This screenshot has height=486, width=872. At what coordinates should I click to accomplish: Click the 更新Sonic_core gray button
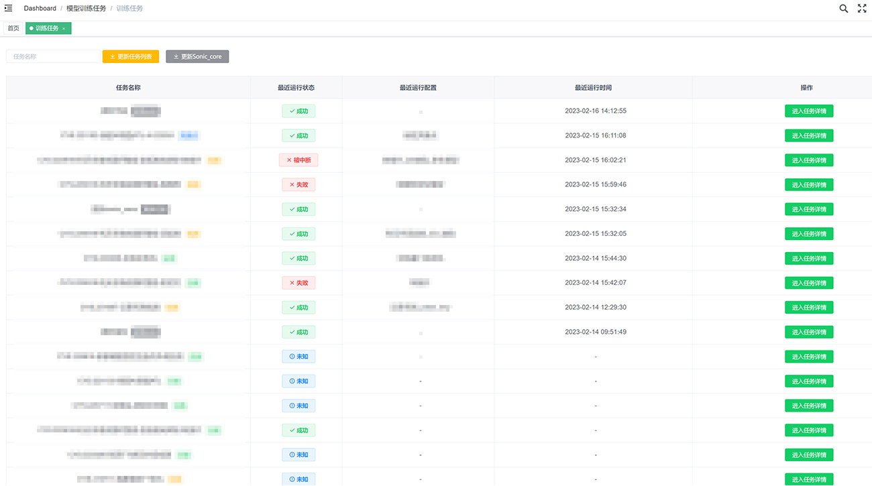pos(197,57)
